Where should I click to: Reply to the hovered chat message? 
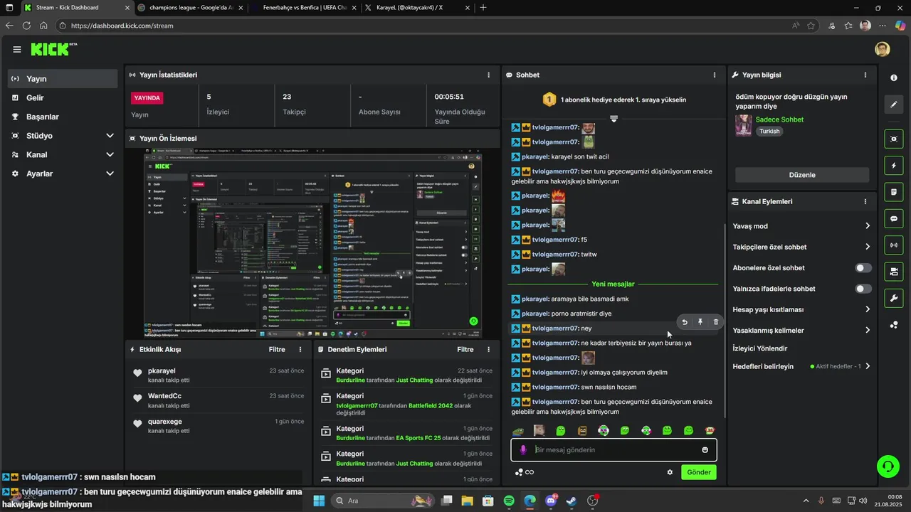(685, 322)
